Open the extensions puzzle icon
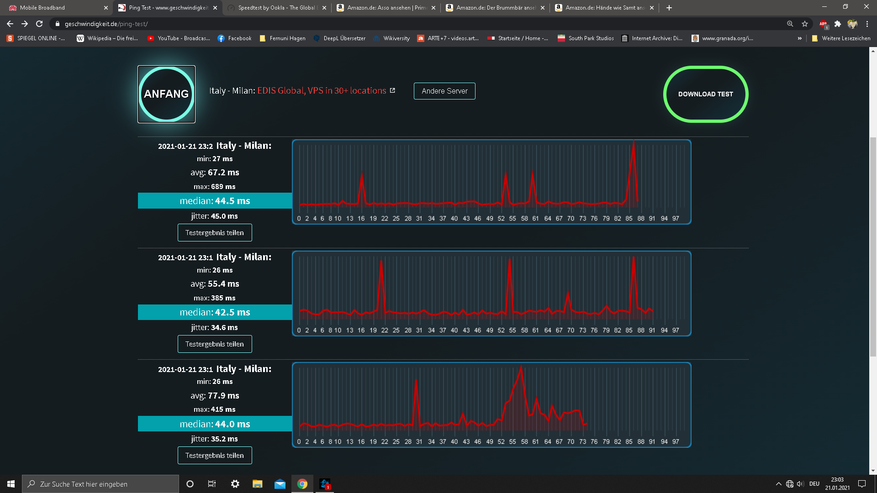 [838, 24]
